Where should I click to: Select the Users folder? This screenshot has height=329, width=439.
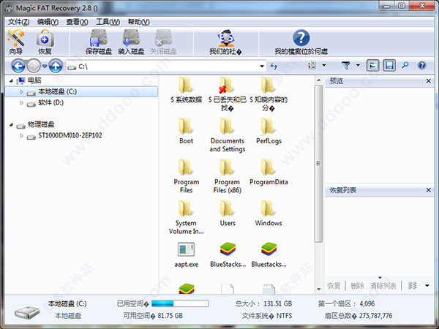[x=228, y=213]
